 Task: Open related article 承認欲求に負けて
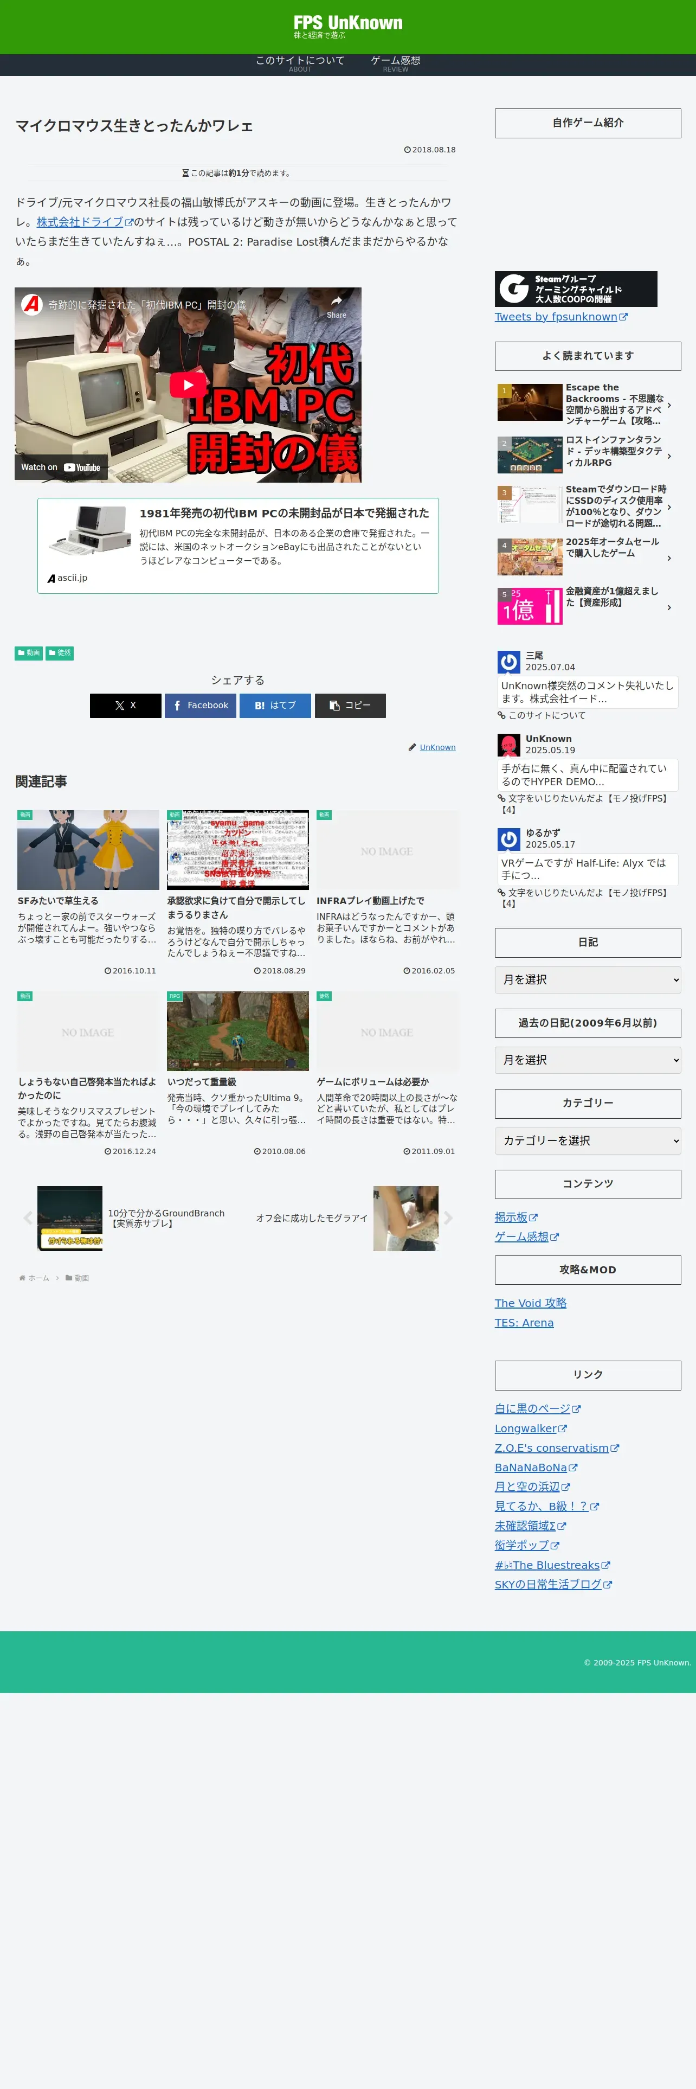[x=238, y=892]
